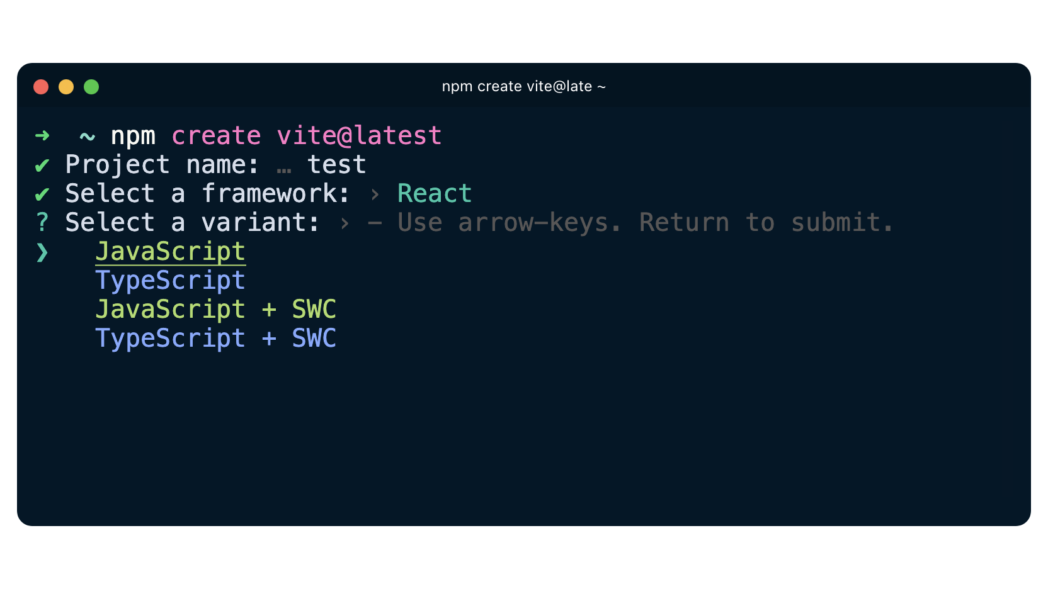
Task: Click the React framework answer
Action: click(x=435, y=193)
